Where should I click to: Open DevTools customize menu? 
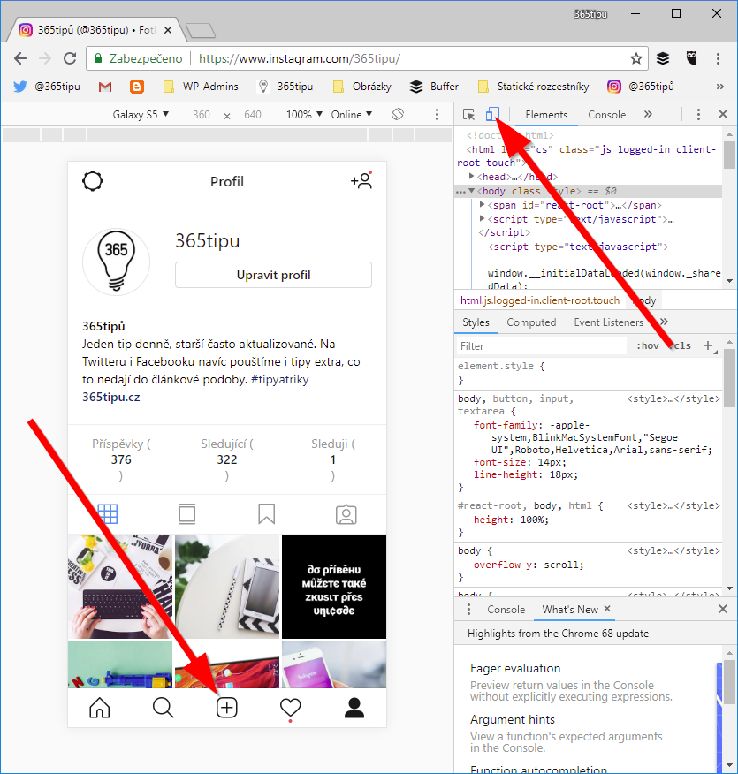698,115
